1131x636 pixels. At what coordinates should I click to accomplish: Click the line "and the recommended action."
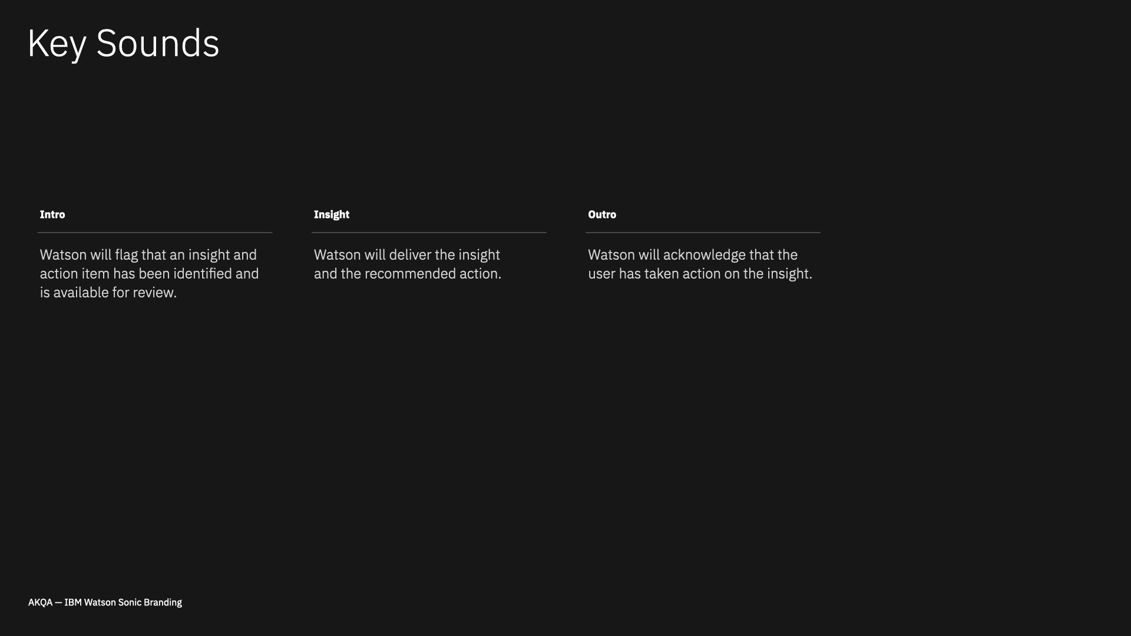tap(408, 274)
